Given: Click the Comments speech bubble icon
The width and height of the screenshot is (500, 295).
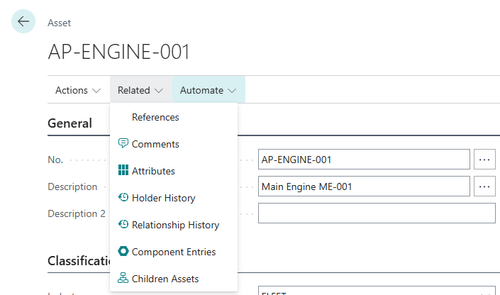Looking at the screenshot, I should click(123, 144).
